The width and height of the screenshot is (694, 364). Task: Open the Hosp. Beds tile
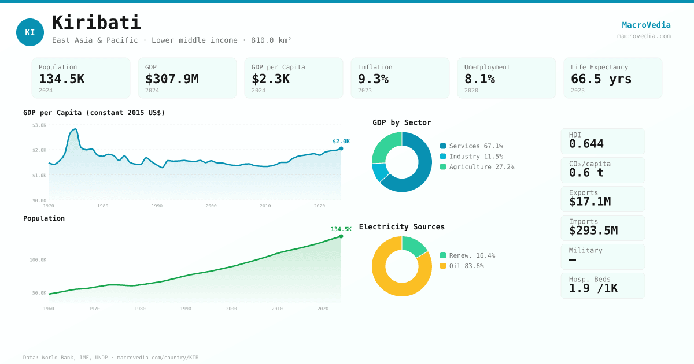click(603, 285)
